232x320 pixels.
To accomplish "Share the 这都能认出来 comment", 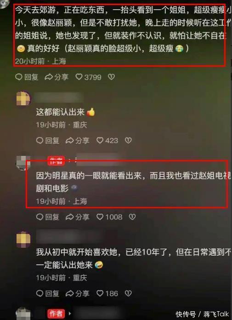I will [78, 140].
